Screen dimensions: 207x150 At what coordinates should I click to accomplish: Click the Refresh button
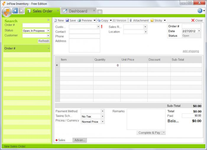[44, 41]
